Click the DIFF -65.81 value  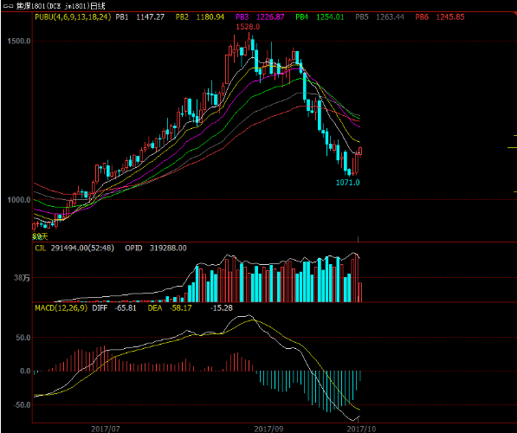pos(114,308)
